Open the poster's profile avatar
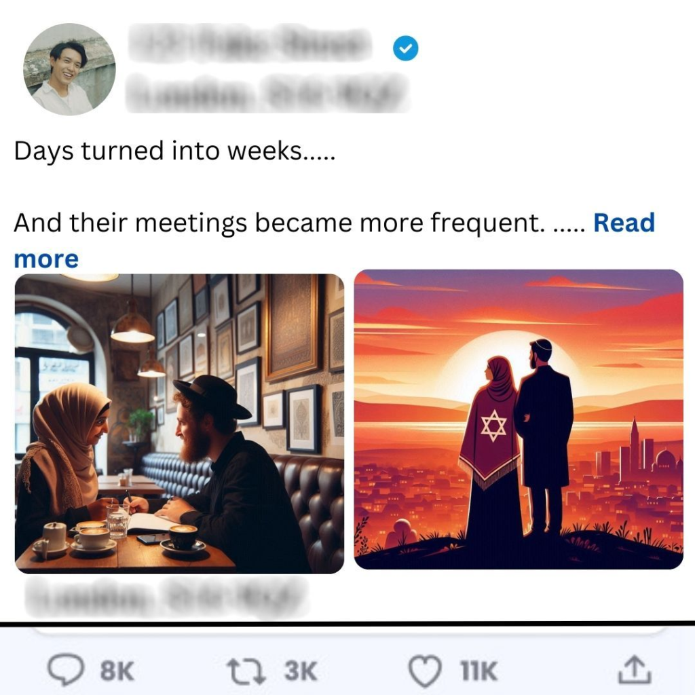This screenshot has height=695, width=695. pos(69,69)
